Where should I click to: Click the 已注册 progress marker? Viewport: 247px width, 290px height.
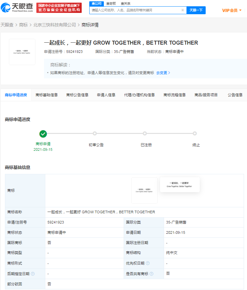pos(145,133)
